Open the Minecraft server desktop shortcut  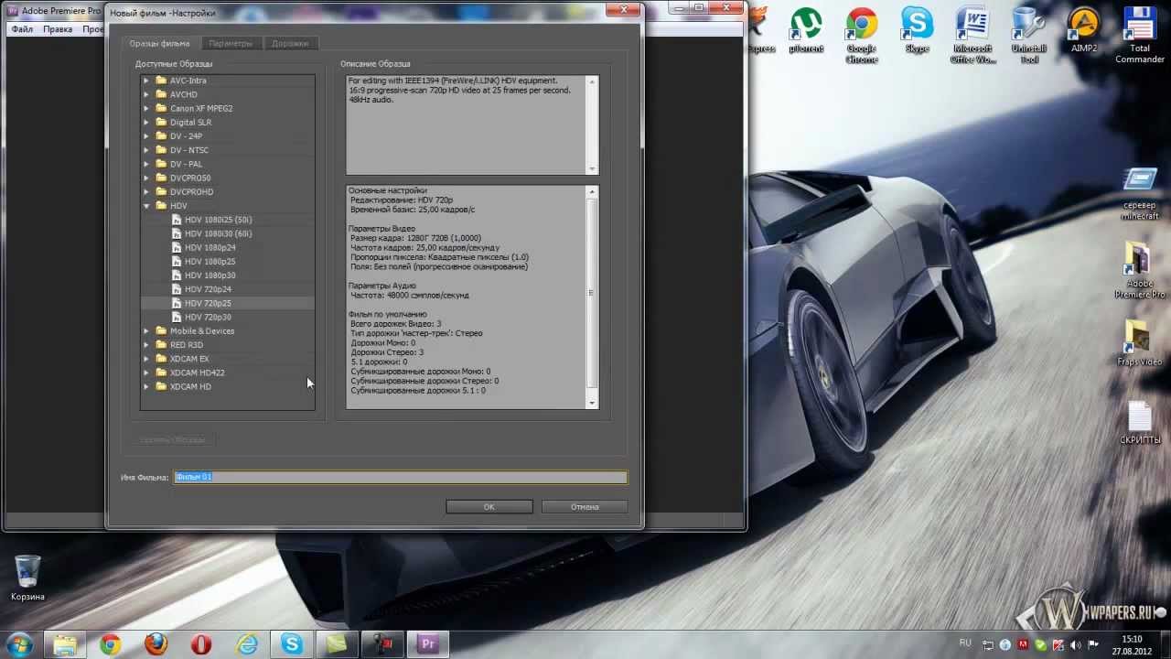click(x=1139, y=193)
